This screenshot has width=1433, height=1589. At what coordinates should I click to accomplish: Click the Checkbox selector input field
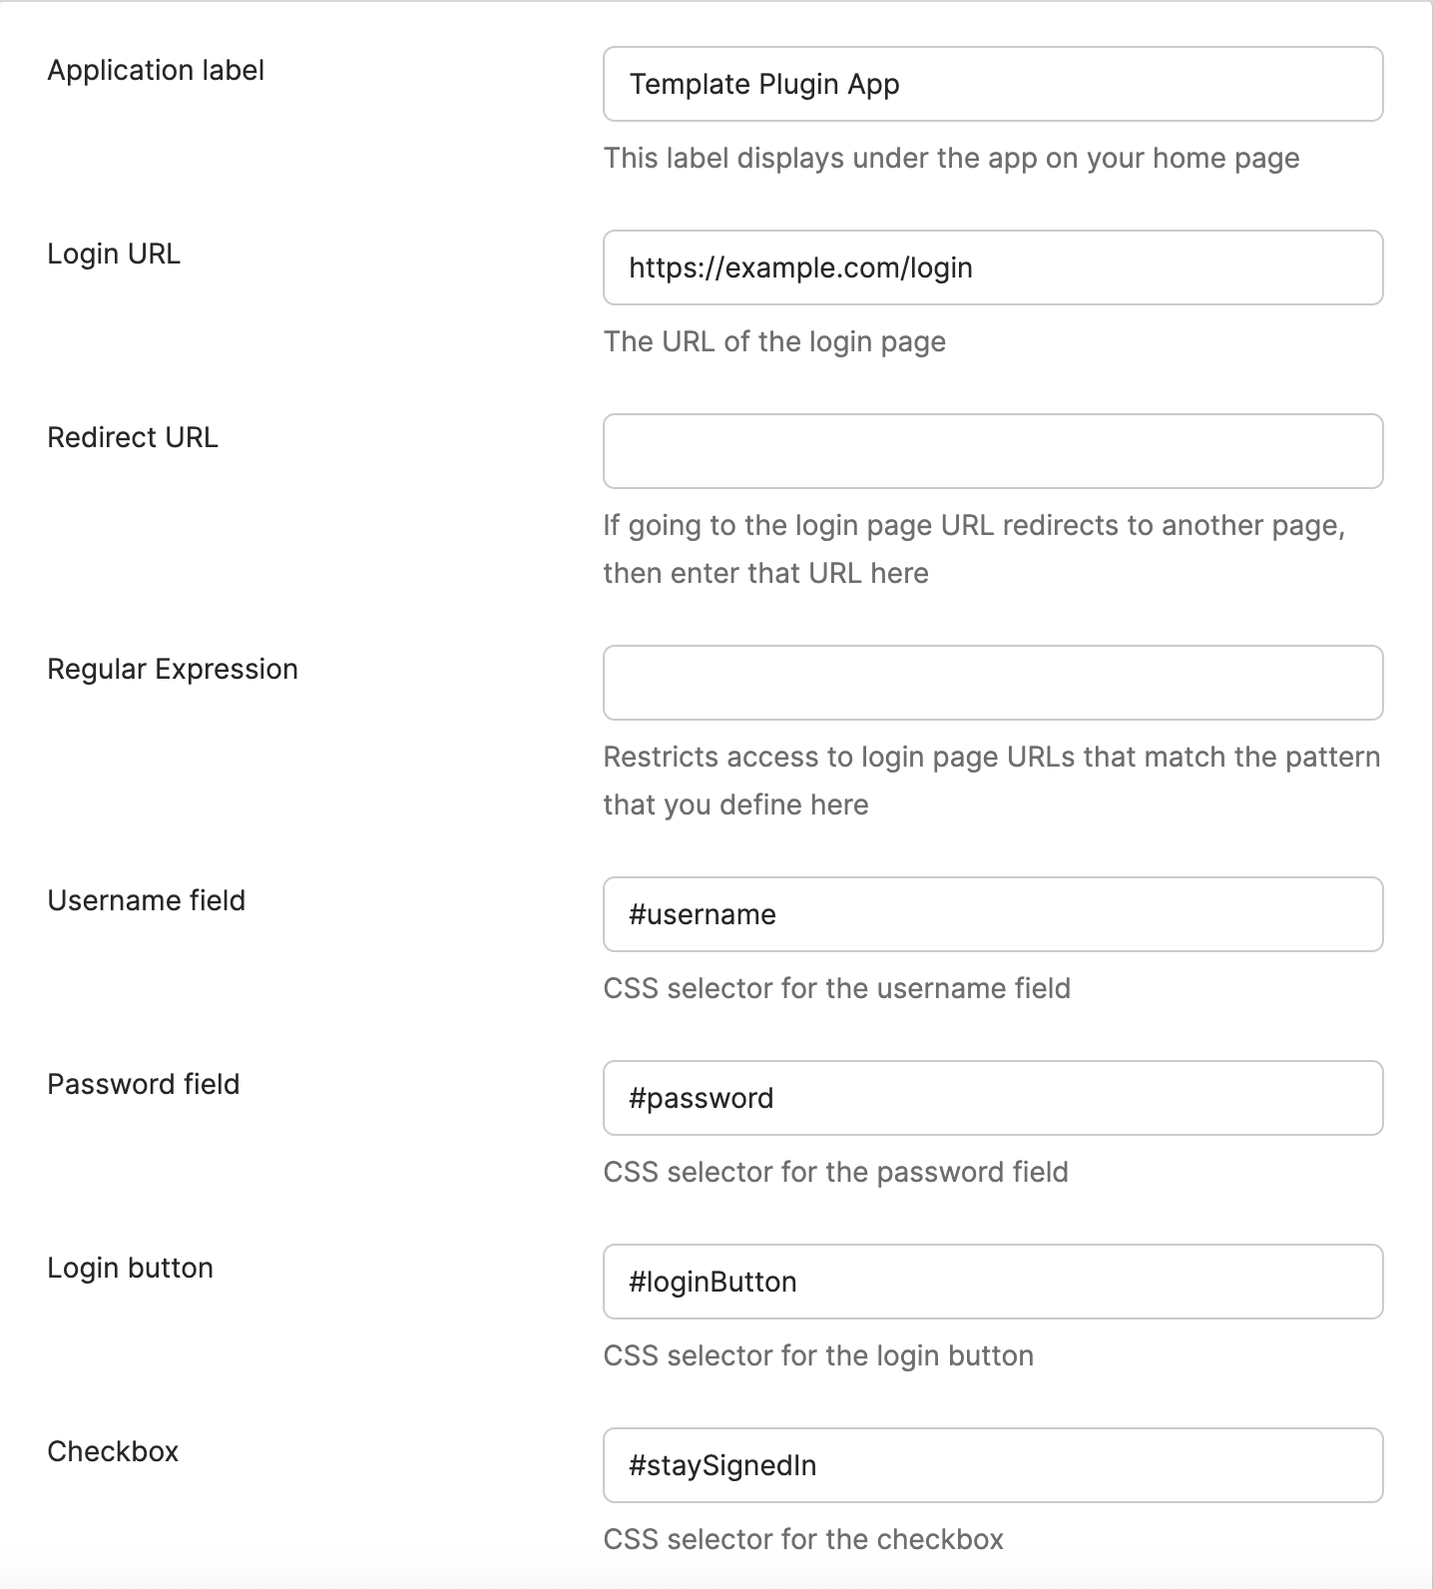tap(992, 1465)
